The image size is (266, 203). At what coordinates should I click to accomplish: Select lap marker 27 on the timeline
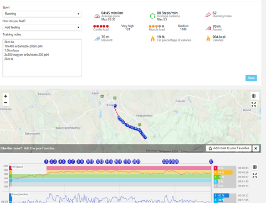tap(211, 162)
